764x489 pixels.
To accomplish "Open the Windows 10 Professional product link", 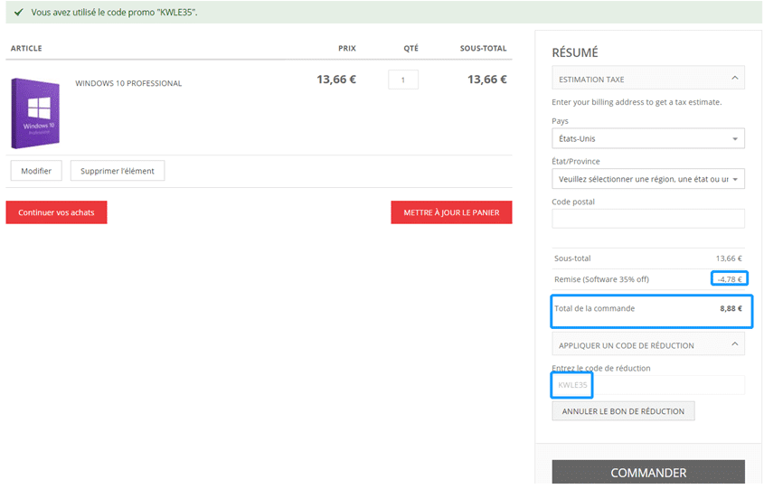I will [128, 83].
